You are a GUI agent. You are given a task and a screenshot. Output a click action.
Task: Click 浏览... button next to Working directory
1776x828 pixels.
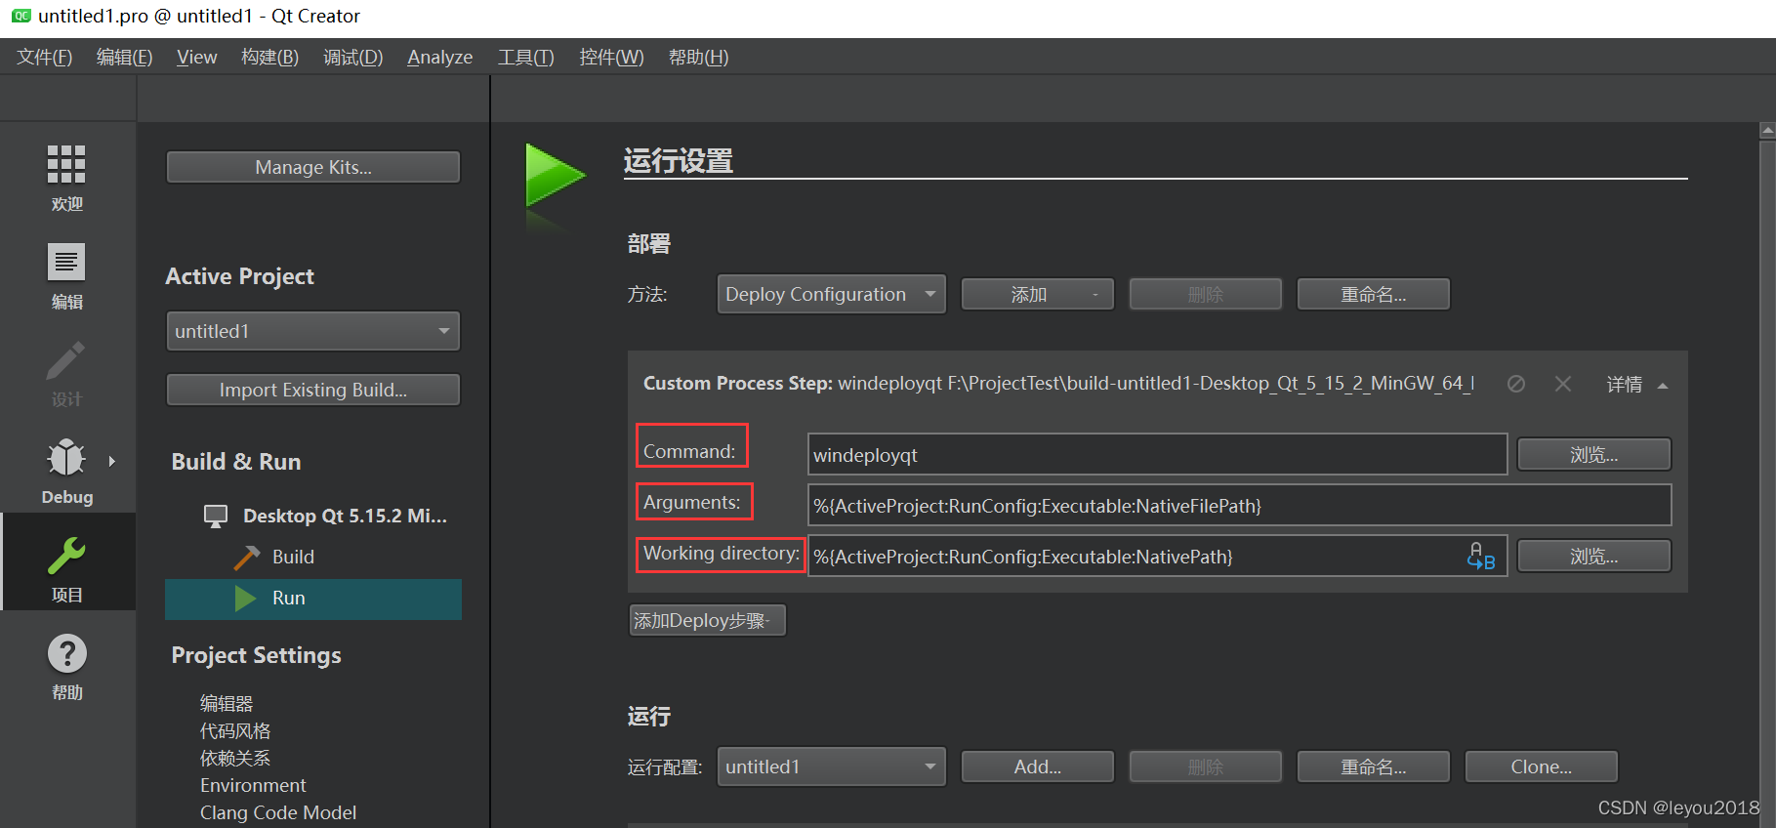(x=1594, y=556)
